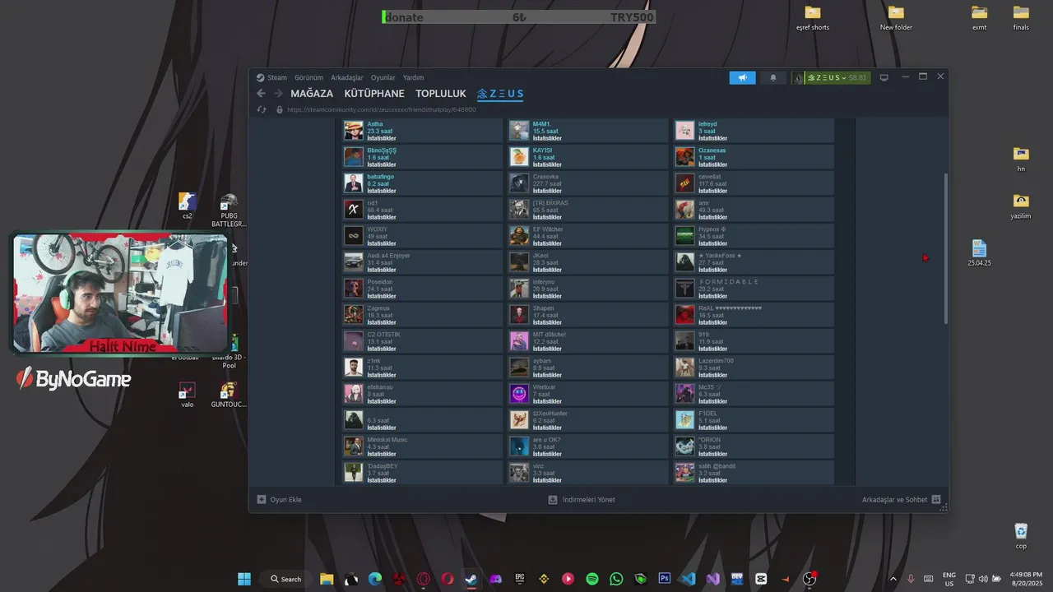The width and height of the screenshot is (1053, 592).
Task: Go to the TOPLULUK tab
Action: coord(441,94)
